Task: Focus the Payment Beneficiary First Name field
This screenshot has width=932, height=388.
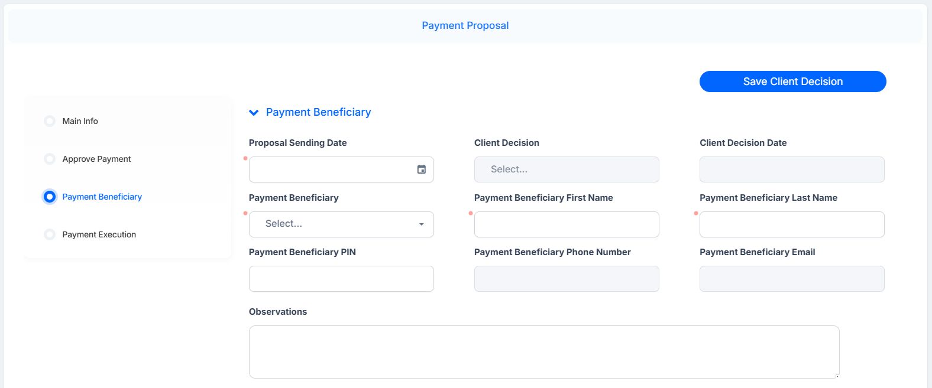Action: (567, 224)
